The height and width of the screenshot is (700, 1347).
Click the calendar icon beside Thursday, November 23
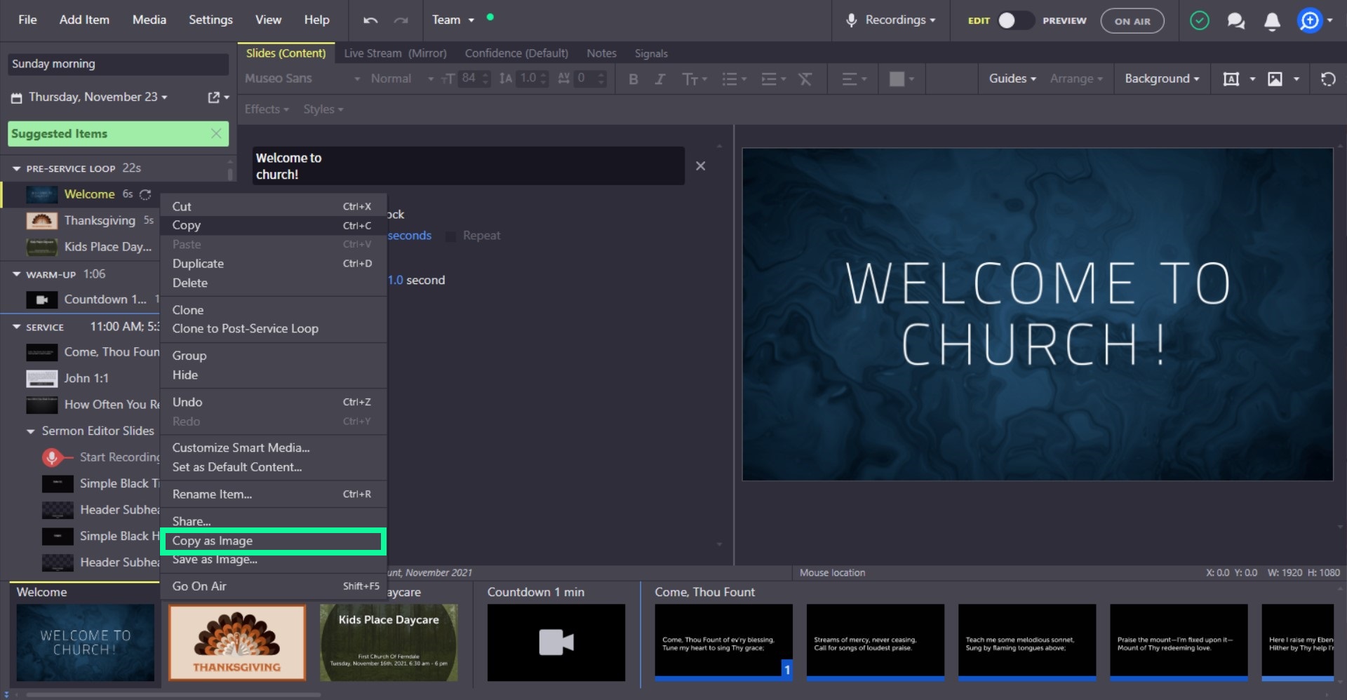point(16,98)
